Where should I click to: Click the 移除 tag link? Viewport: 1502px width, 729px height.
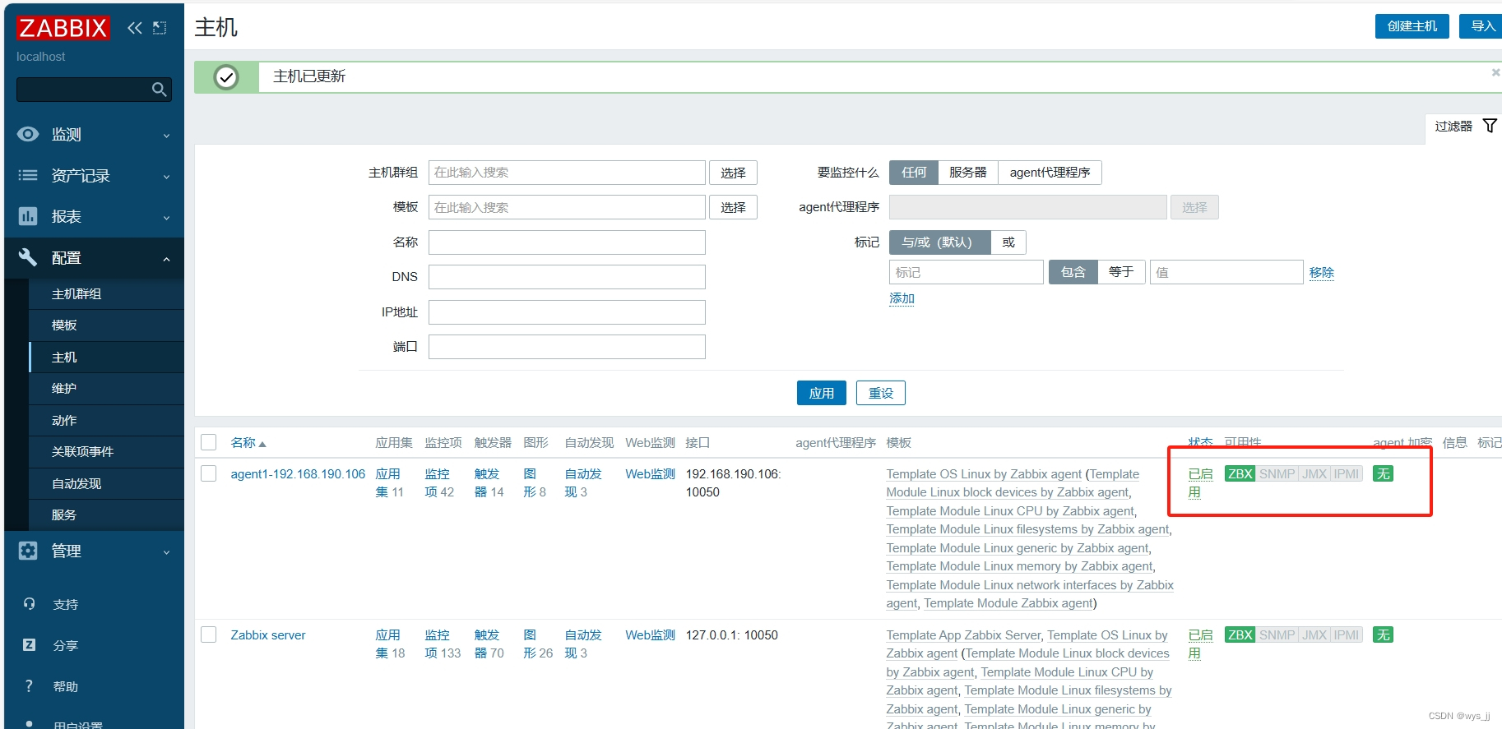[x=1322, y=273]
